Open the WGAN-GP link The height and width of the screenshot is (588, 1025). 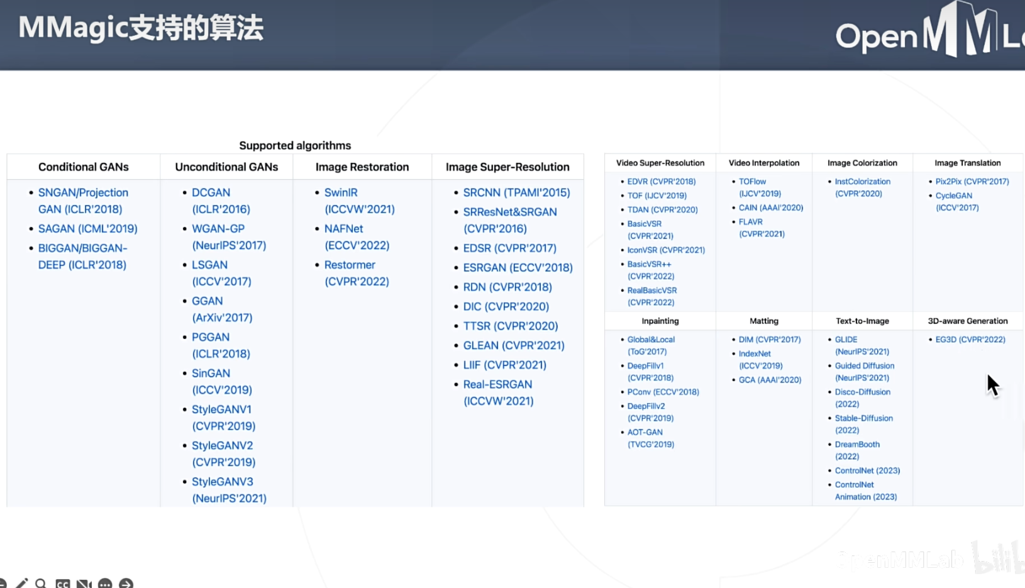pos(229,237)
